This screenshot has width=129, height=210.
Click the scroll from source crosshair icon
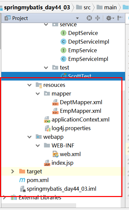pos(89,18)
